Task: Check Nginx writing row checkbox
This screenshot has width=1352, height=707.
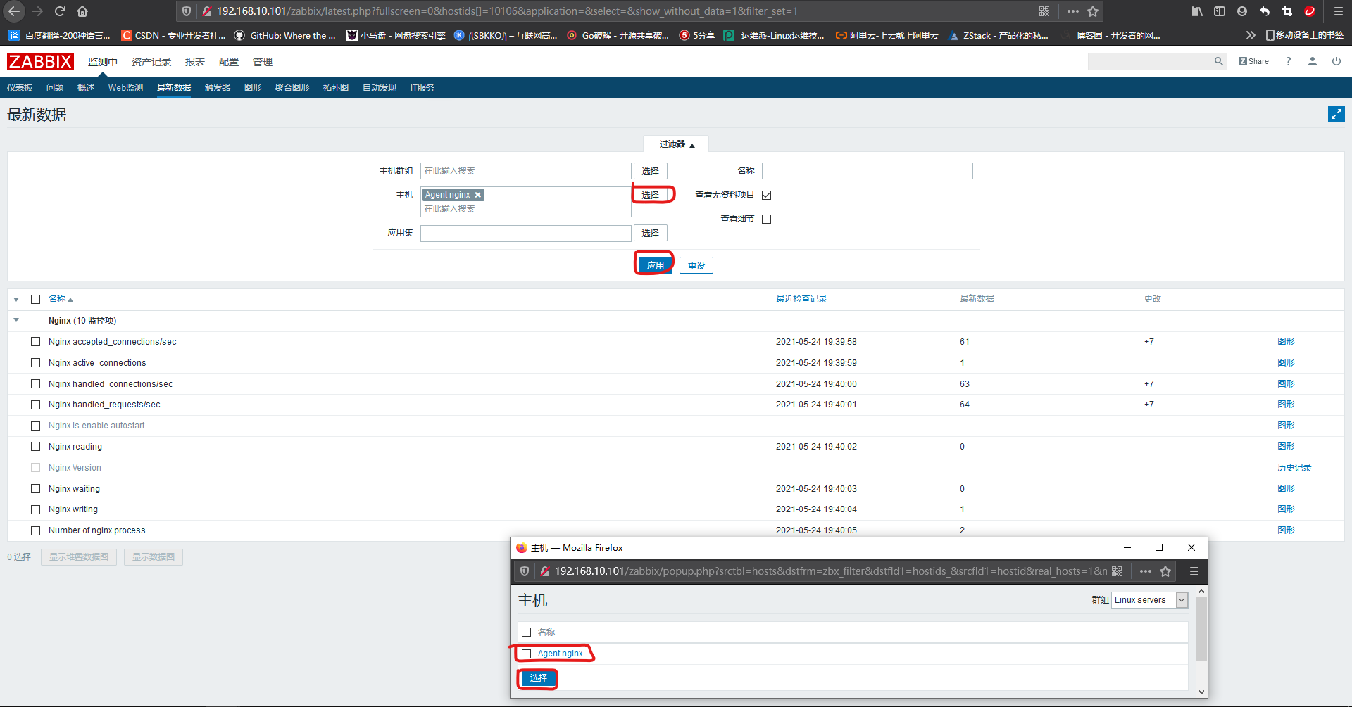Action: (35, 509)
